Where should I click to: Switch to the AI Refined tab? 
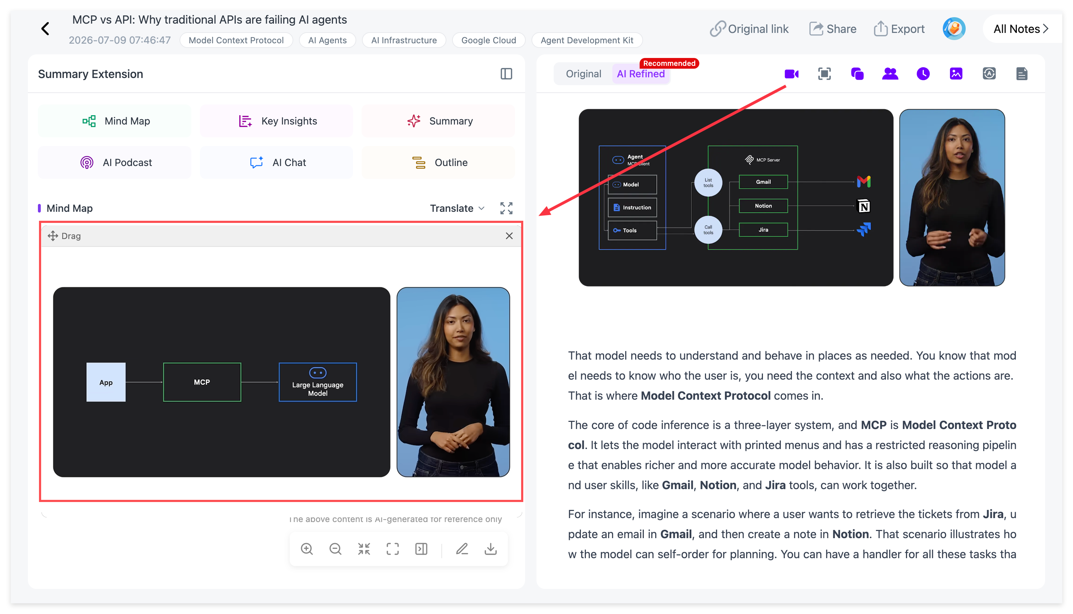click(x=641, y=74)
